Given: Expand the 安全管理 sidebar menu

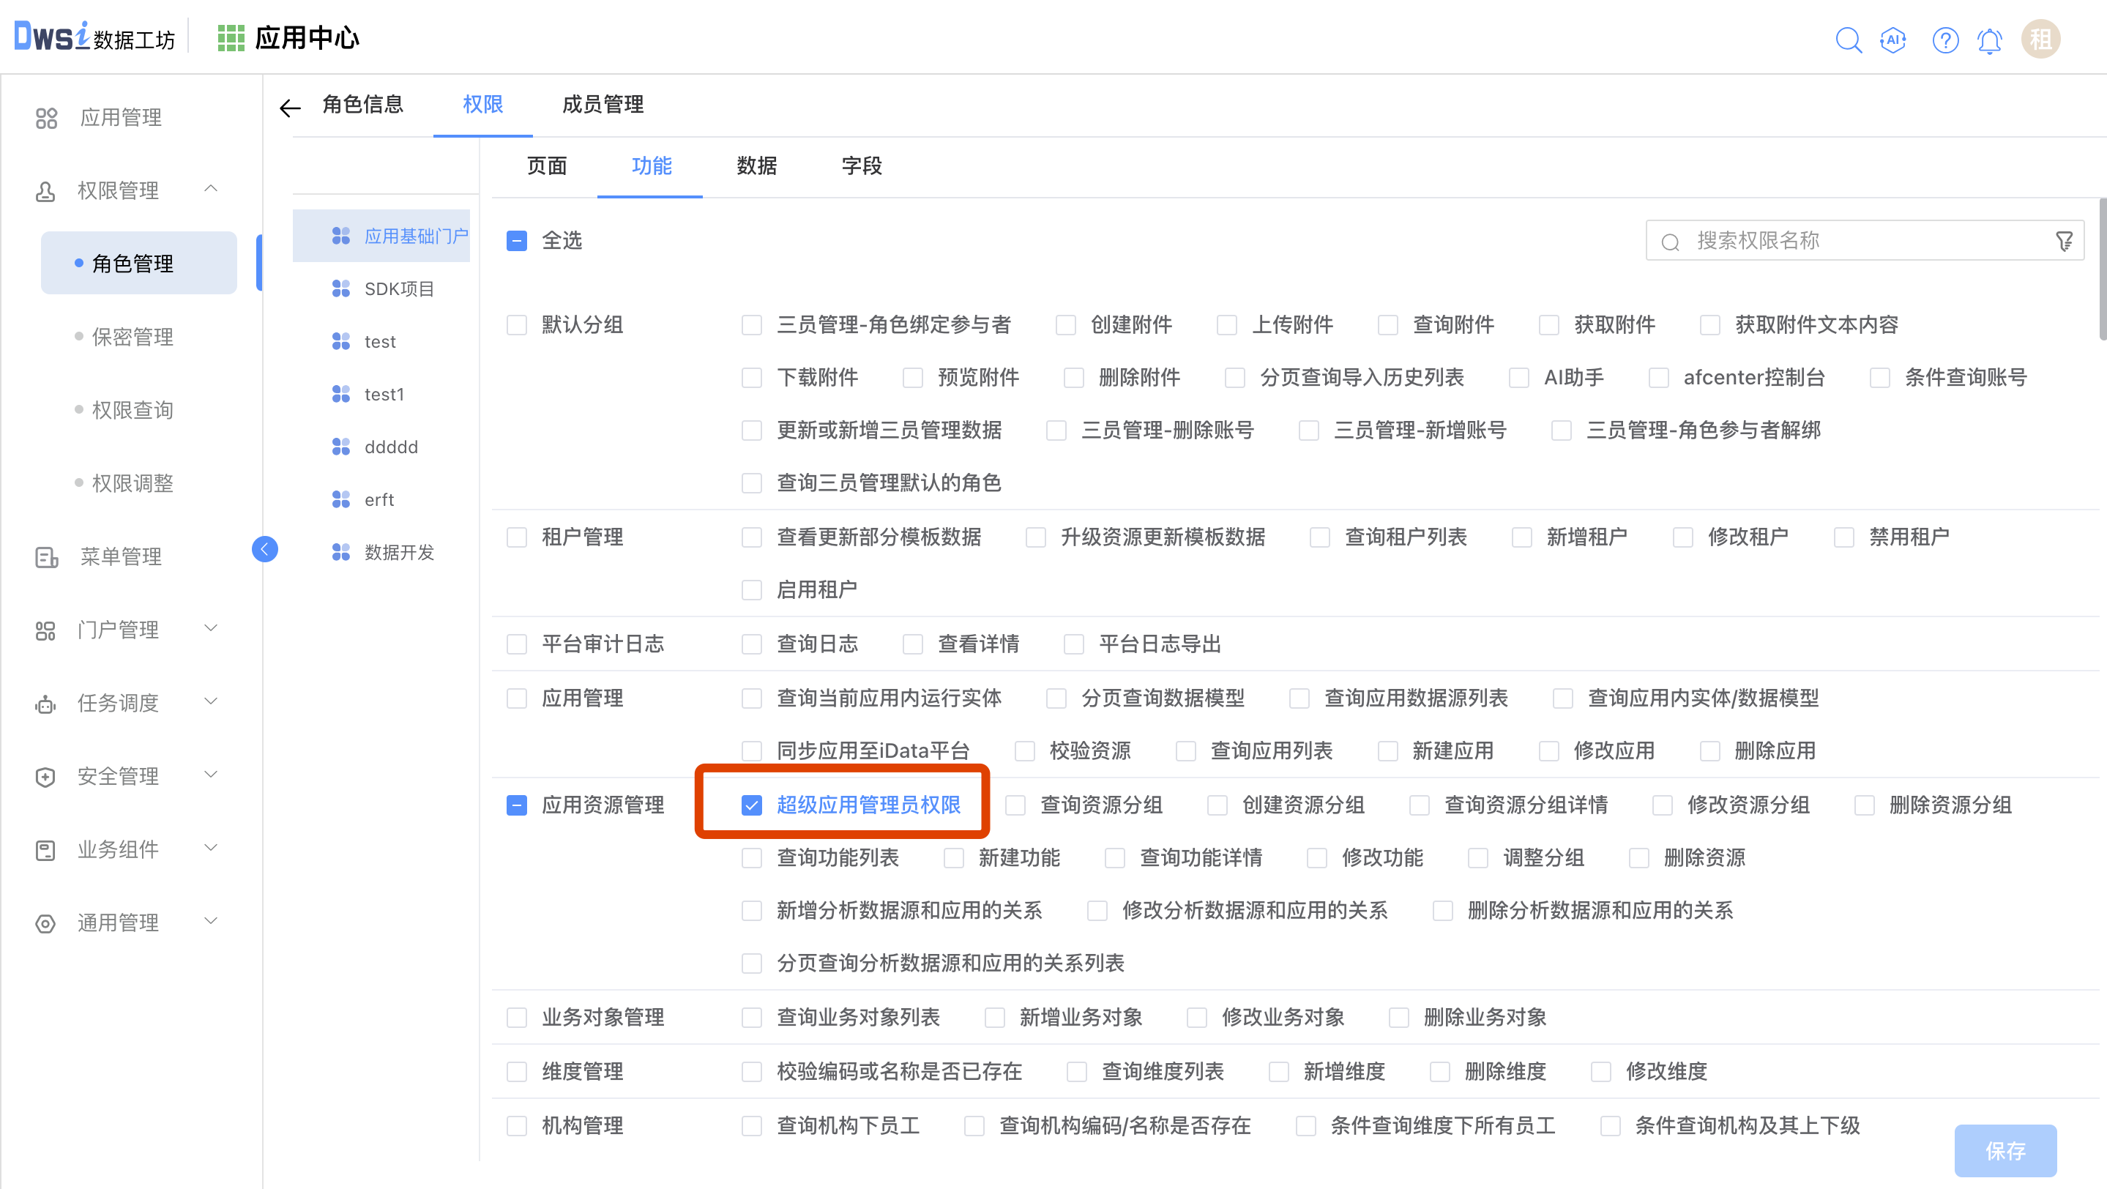Looking at the screenshot, I should 210,775.
